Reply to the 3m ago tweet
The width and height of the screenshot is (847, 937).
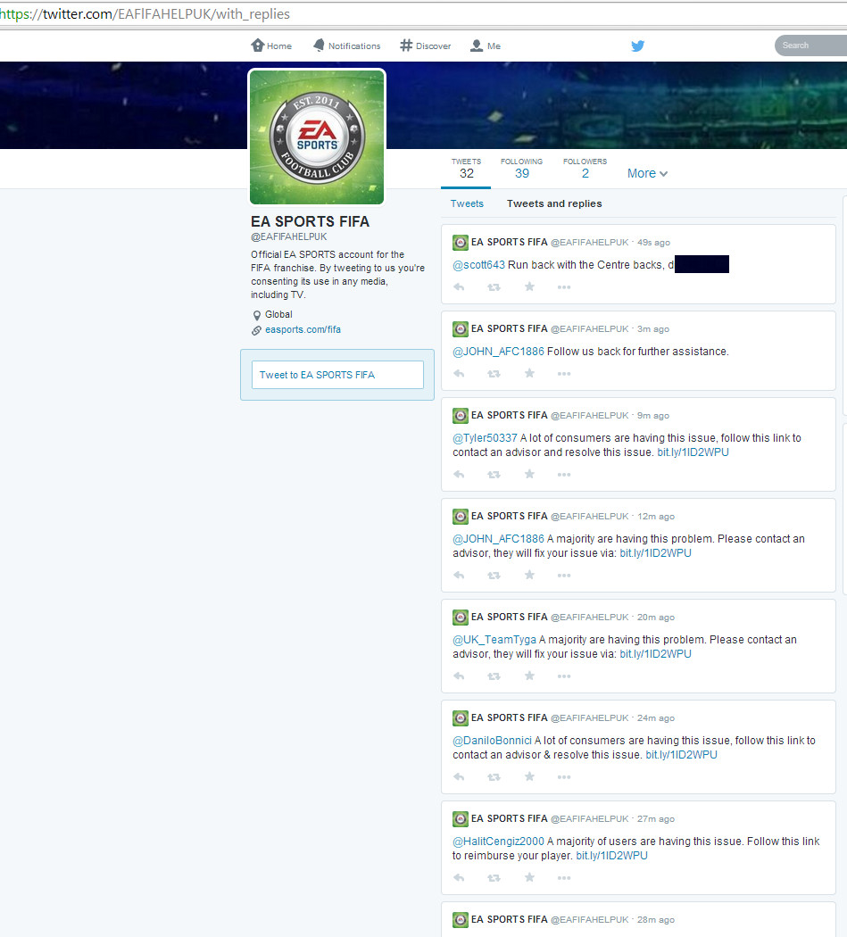click(x=459, y=374)
